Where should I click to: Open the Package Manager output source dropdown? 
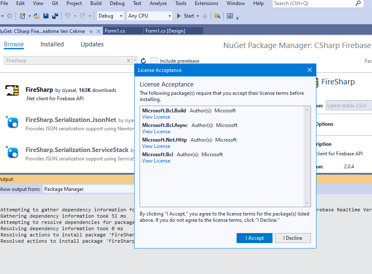(89, 189)
